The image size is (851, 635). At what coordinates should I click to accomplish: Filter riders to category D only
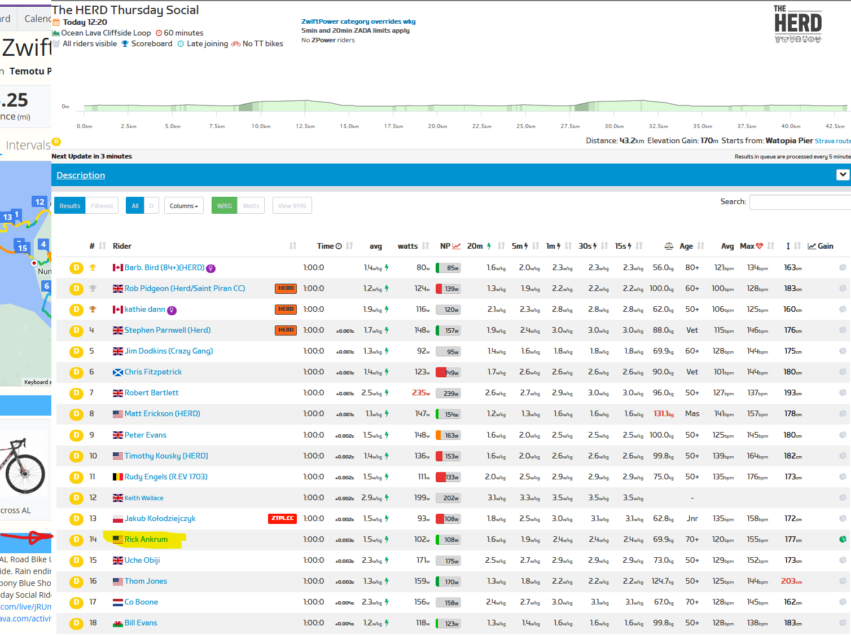pyautogui.click(x=151, y=206)
